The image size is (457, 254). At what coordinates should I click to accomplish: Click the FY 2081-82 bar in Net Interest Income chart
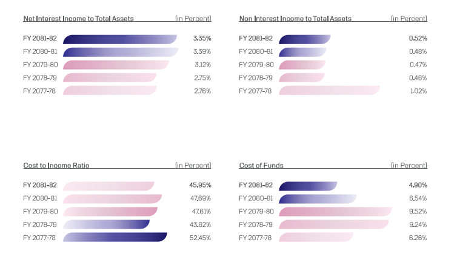click(119, 39)
